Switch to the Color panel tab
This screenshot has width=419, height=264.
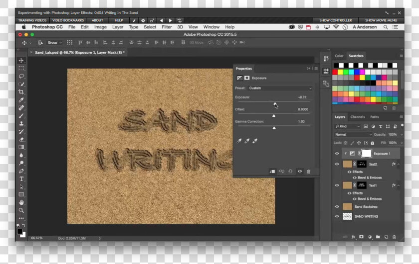coord(339,56)
